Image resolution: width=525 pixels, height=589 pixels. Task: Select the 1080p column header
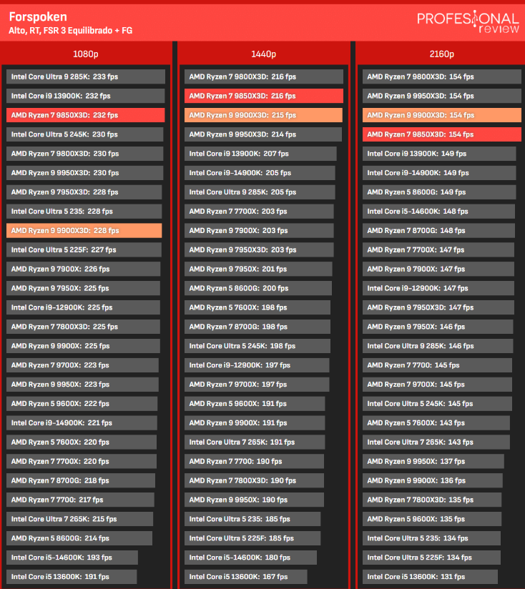(86, 54)
